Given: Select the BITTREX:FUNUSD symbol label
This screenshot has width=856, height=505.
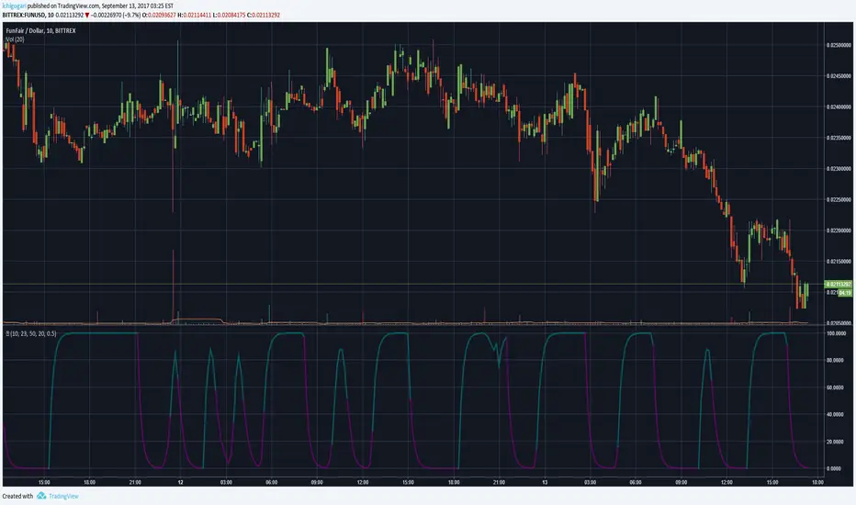Looking at the screenshot, I should [x=23, y=16].
